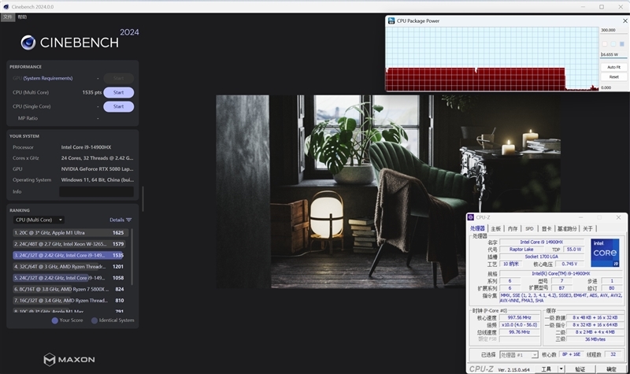
Task: Switch to the 显卡 tab in CPU-Z
Action: point(547,228)
